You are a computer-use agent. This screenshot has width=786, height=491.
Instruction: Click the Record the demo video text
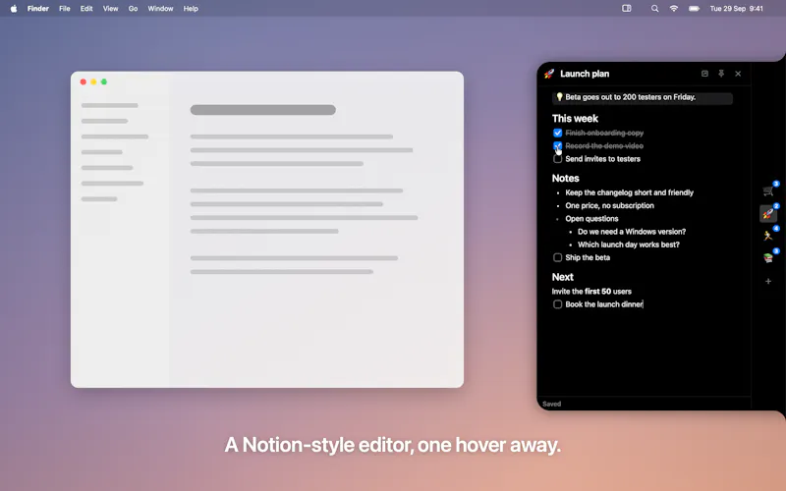tap(604, 145)
